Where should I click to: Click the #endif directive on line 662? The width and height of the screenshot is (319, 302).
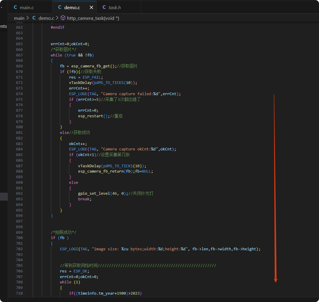point(57,27)
